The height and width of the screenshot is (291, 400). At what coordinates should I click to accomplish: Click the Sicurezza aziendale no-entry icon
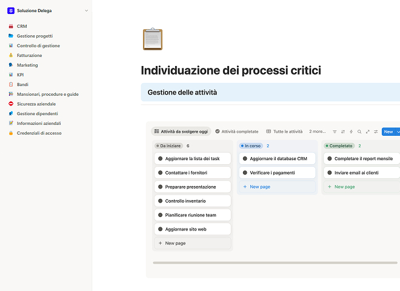point(11,104)
